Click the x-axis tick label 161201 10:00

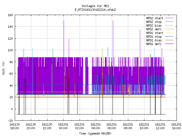coord(144,126)
